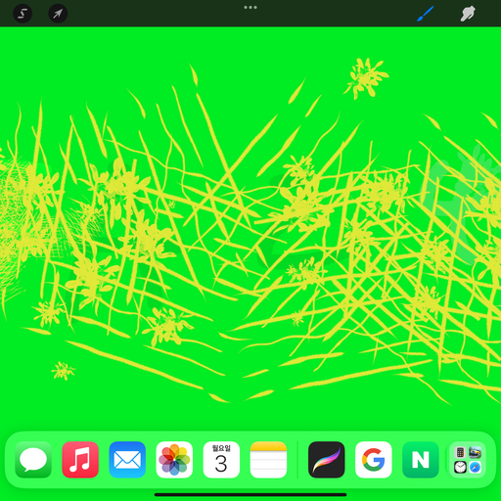Viewport: 501px width, 501px height.
Task: Tap the Clock mini icon in App Library
Action: point(460,468)
